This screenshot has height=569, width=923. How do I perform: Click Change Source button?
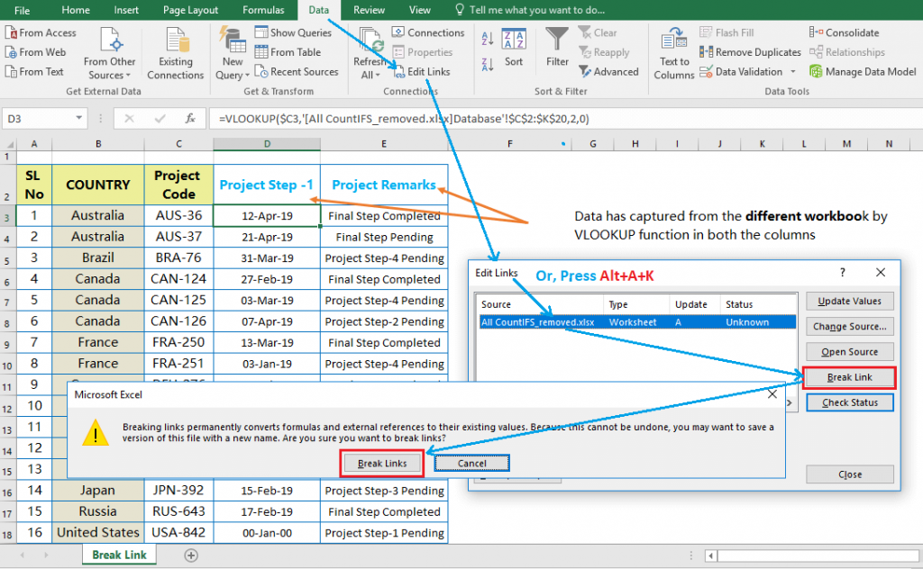click(849, 326)
